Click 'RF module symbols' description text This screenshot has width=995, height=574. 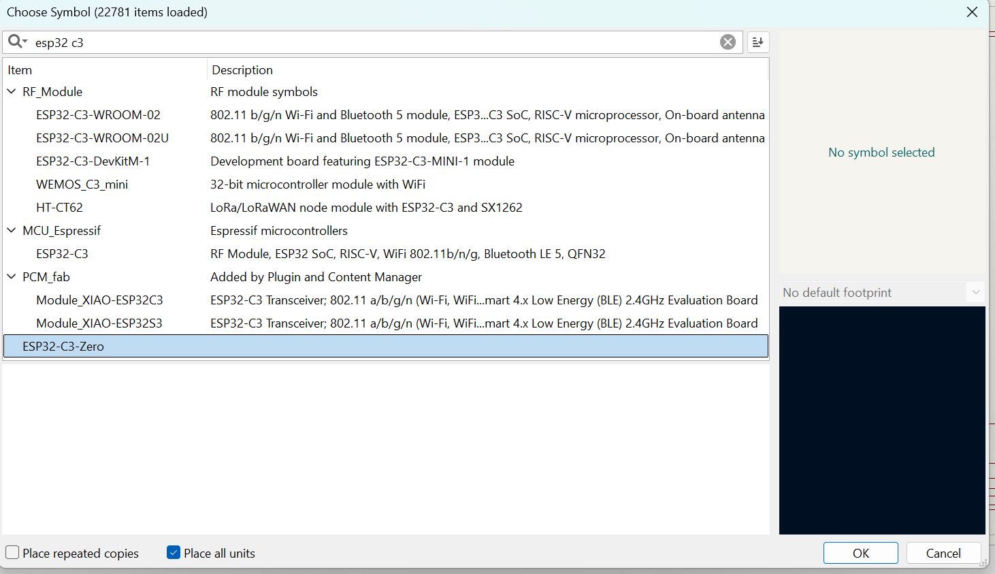[x=264, y=92]
